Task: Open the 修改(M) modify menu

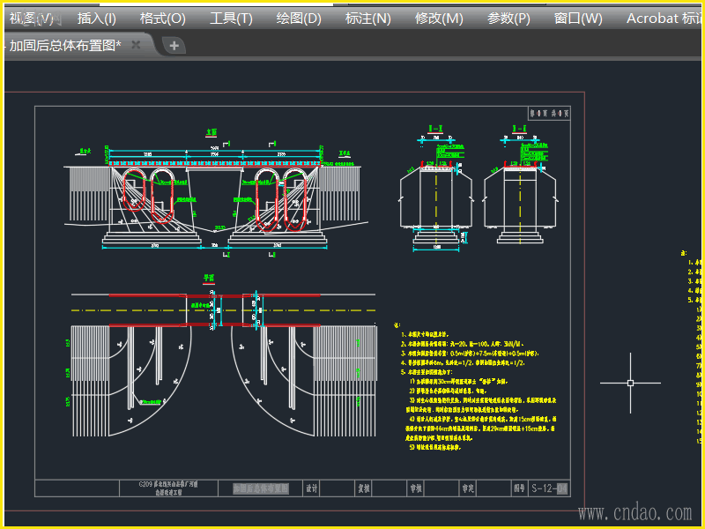Action: pos(439,18)
